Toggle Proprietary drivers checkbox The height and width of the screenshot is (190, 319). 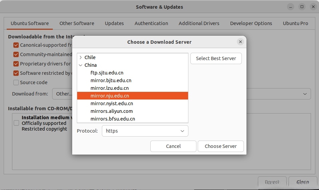pyautogui.click(x=16, y=64)
